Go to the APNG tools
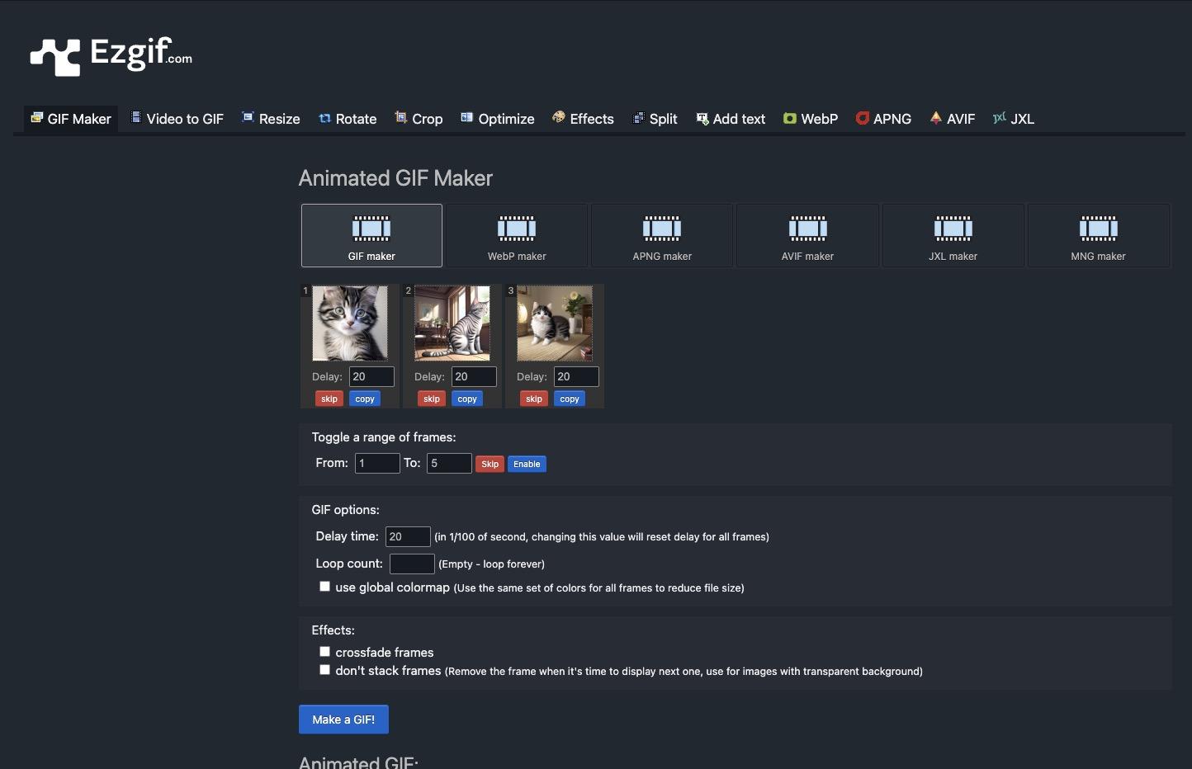This screenshot has height=769, width=1192. coord(883,119)
